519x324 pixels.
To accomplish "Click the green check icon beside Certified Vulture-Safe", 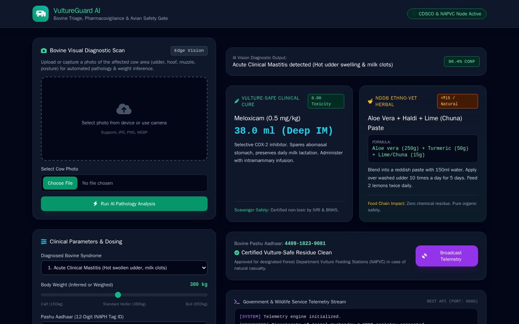I will point(237,253).
